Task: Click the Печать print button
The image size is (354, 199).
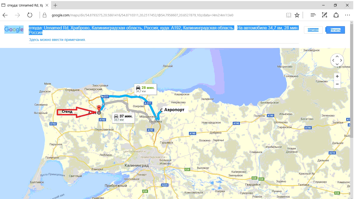Action: coord(335,30)
